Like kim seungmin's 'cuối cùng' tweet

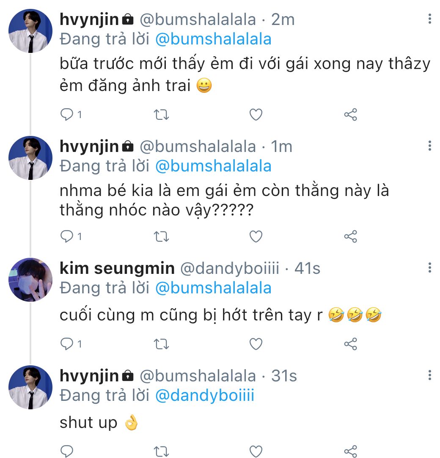[x=256, y=344]
